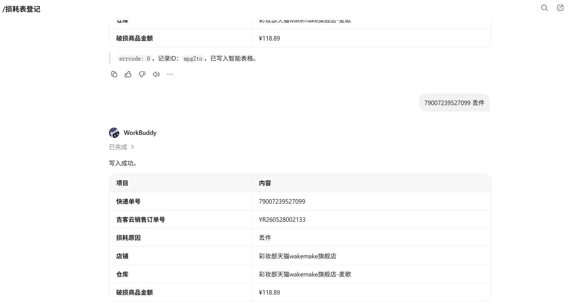The image size is (569, 304).
Task: Select 彩妆部天猫wakemake旗舰店-麦歌 warehouse value
Action: point(305,274)
